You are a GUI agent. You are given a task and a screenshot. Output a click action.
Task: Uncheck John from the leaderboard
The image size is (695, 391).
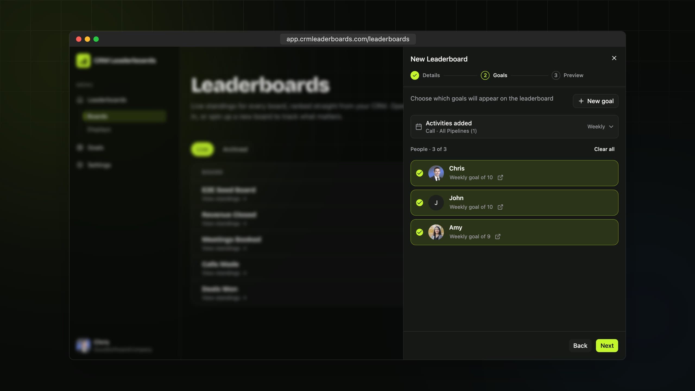pos(420,203)
